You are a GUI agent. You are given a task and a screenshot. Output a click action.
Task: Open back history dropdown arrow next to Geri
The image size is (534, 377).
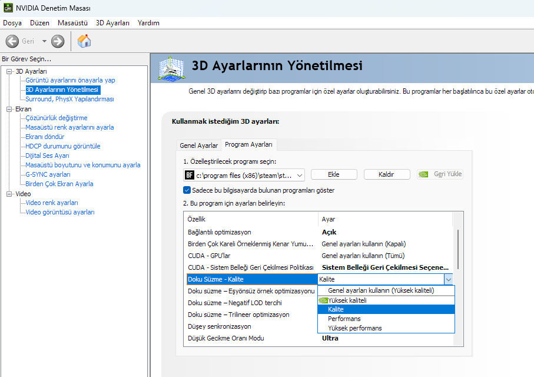tap(44, 41)
